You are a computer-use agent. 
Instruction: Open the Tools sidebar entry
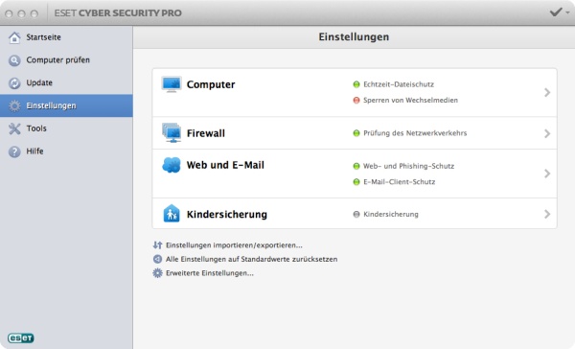tap(66, 128)
